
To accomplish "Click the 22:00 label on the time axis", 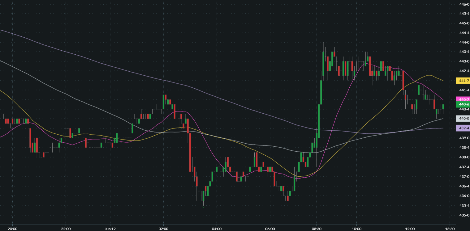I will [x=66, y=229].
